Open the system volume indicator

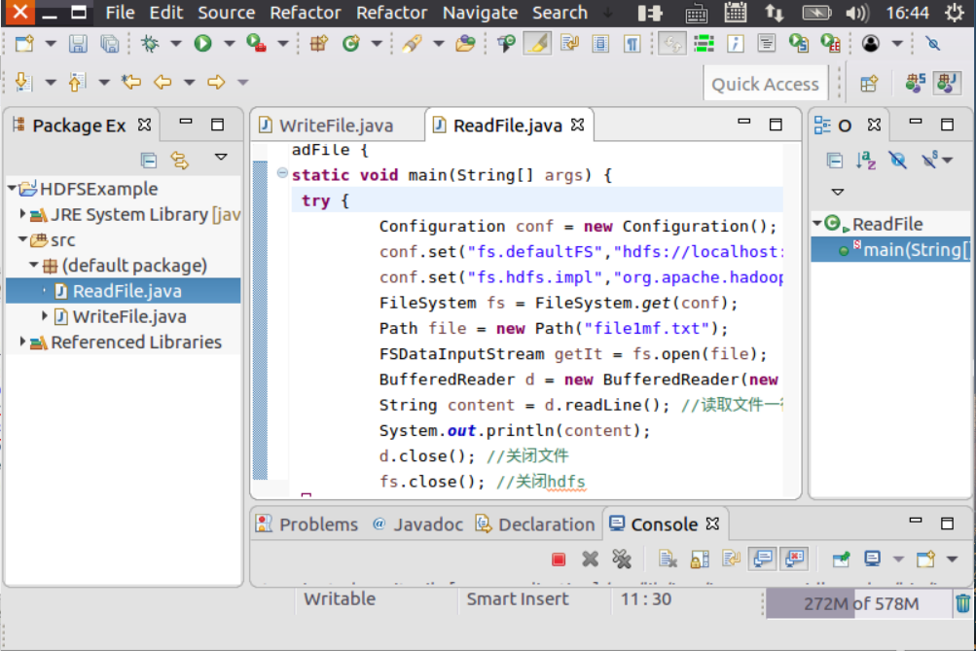point(857,13)
